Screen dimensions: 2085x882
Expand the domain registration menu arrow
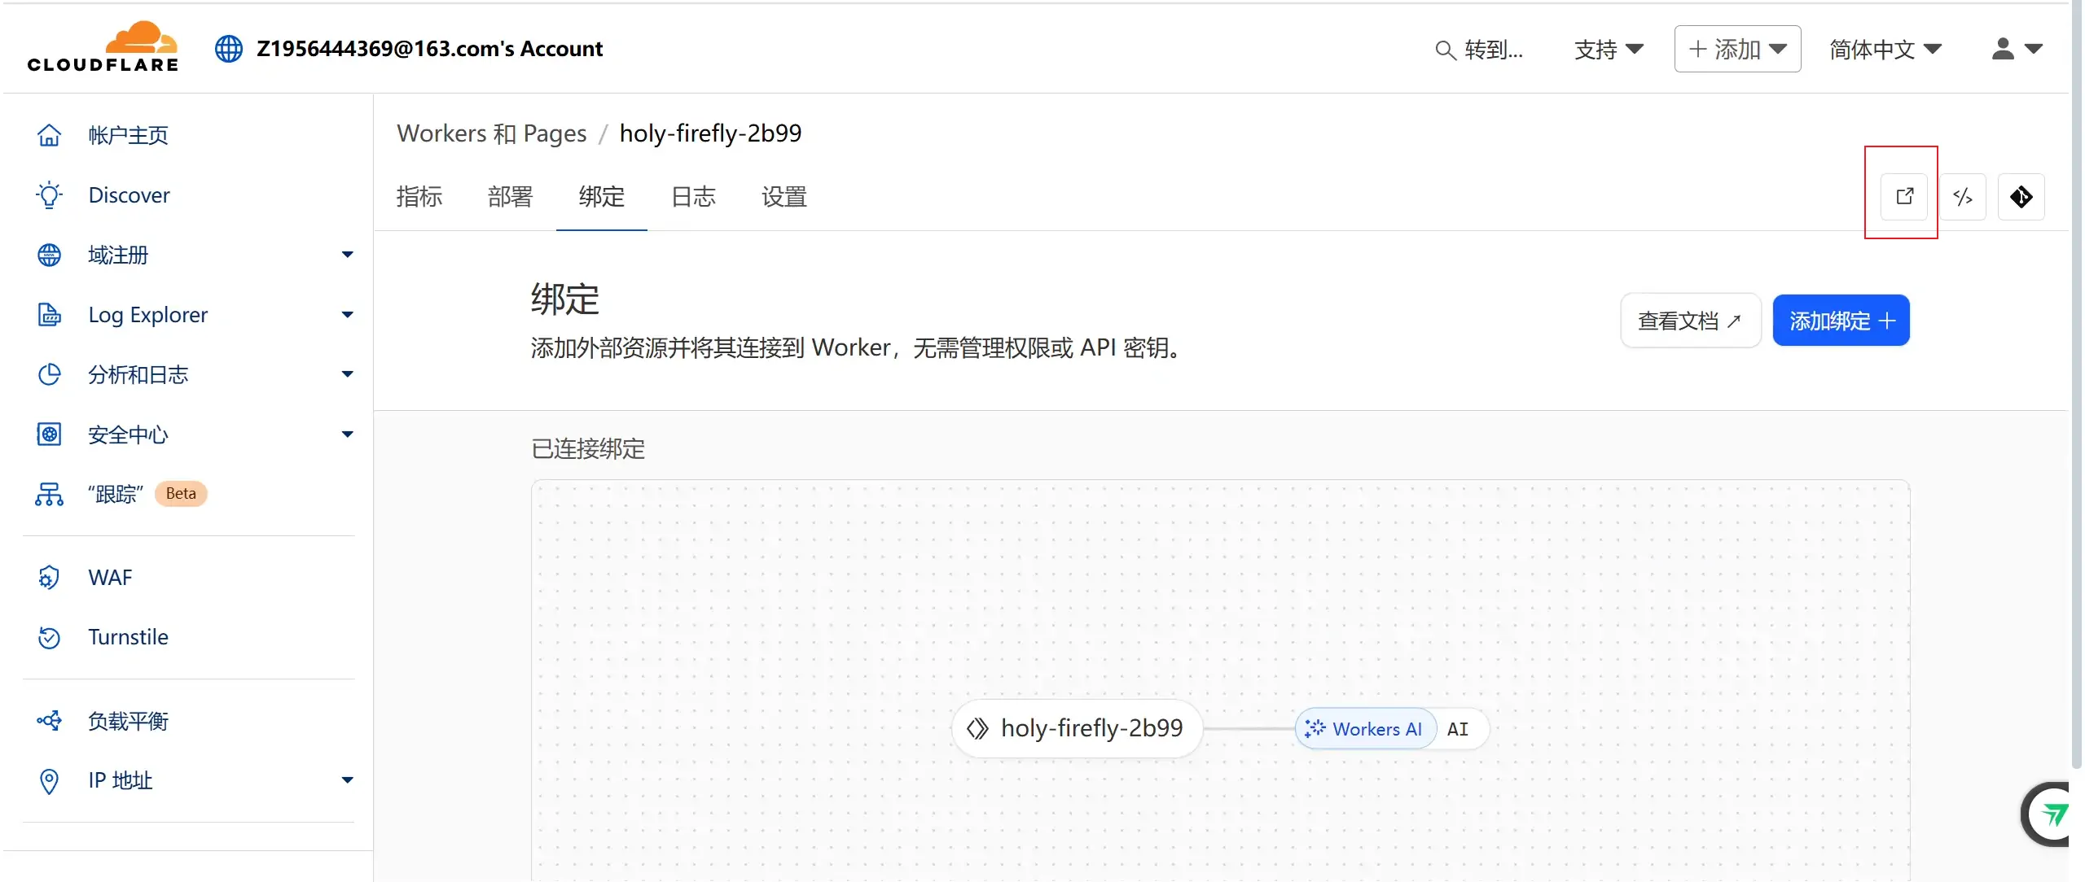click(347, 255)
